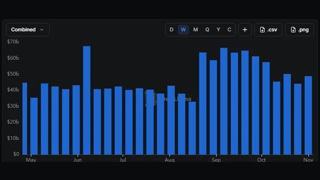Select the weekly W interval

183,30
